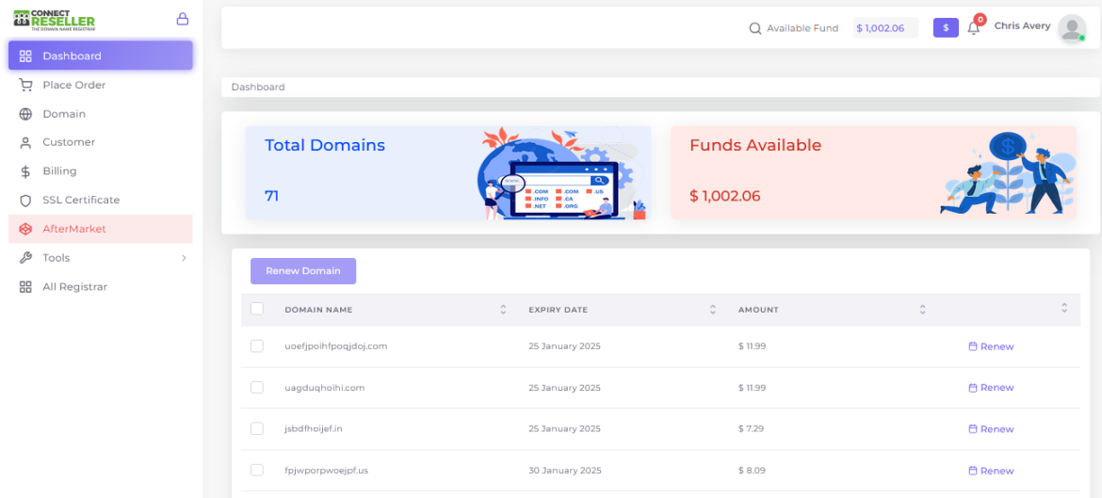Sort by Expiry Date column arrows
This screenshot has width=1102, height=498.
click(x=713, y=310)
